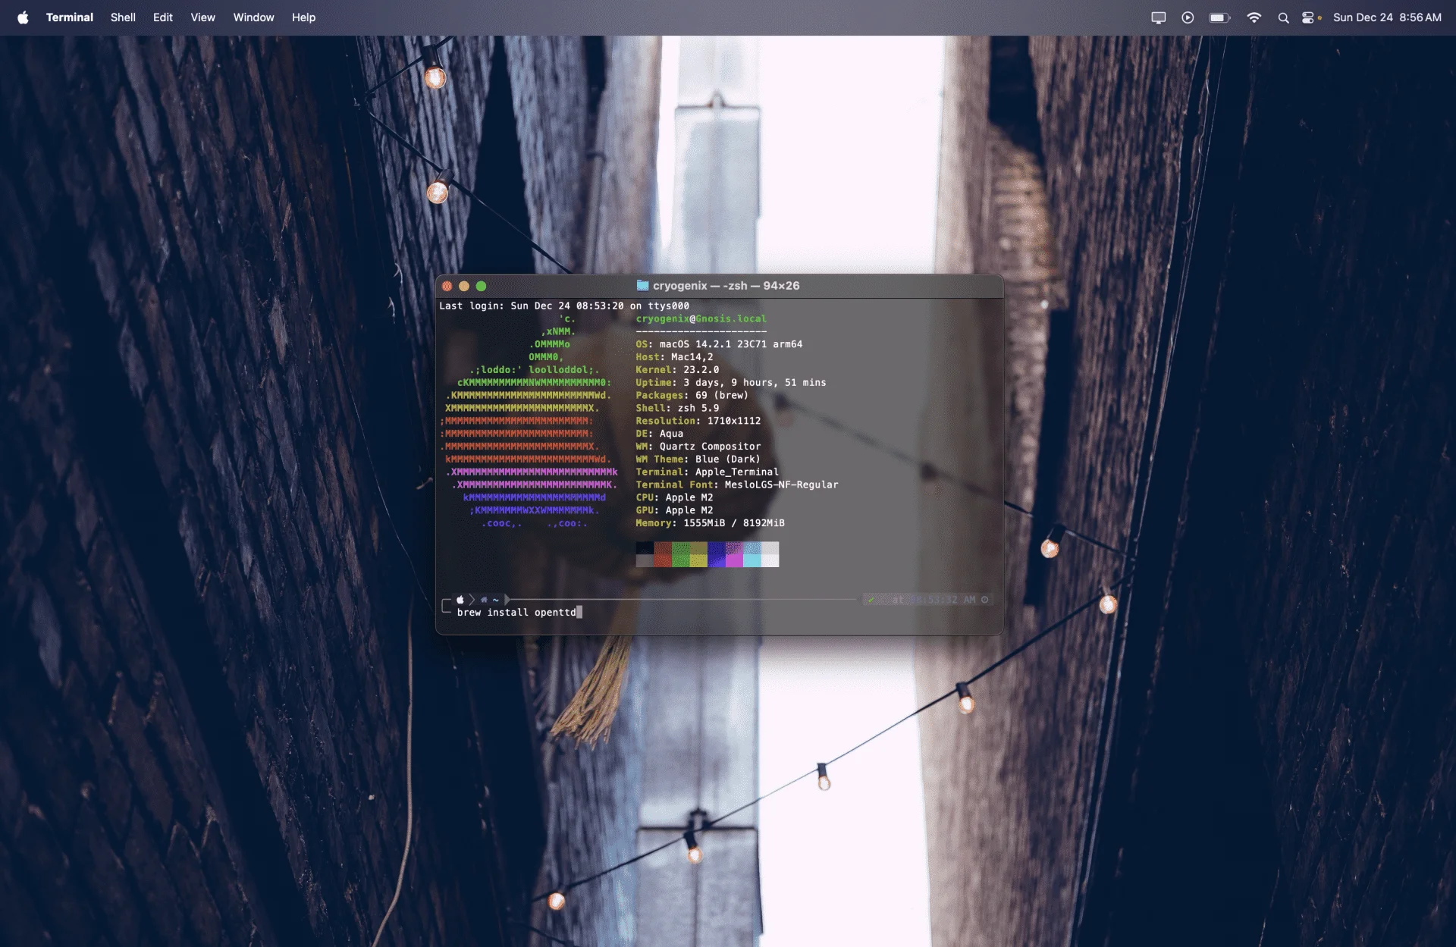Click the date and time clock
1456x947 pixels.
coord(1387,17)
